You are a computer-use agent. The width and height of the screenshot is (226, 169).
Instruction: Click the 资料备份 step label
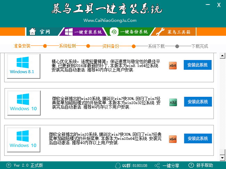point(111,46)
